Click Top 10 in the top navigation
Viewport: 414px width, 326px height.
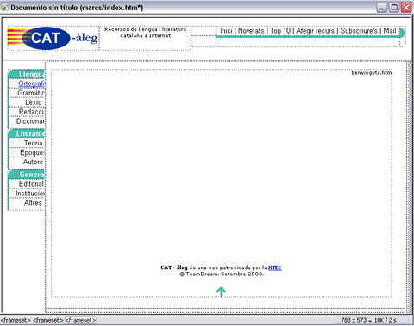point(280,31)
